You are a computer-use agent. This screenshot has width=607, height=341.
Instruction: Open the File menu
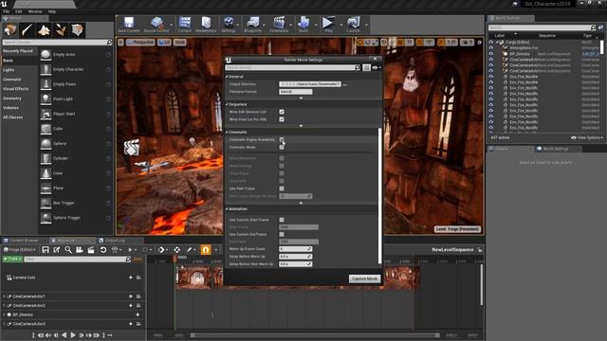[7, 11]
